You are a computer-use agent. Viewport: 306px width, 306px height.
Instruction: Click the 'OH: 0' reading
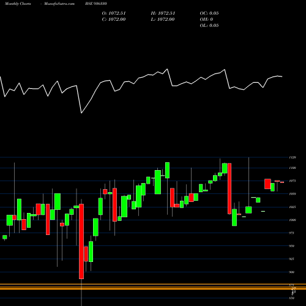pos(206,20)
